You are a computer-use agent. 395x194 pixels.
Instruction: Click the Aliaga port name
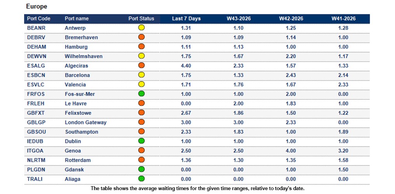coord(73,179)
